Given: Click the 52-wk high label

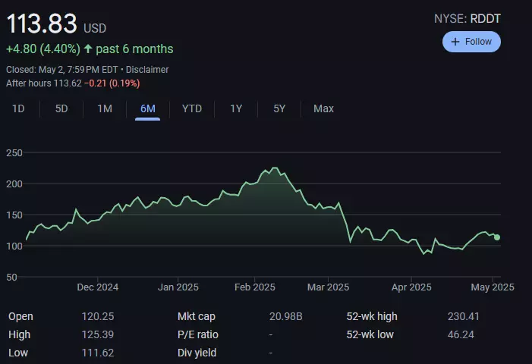Looking at the screenshot, I should (372, 316).
